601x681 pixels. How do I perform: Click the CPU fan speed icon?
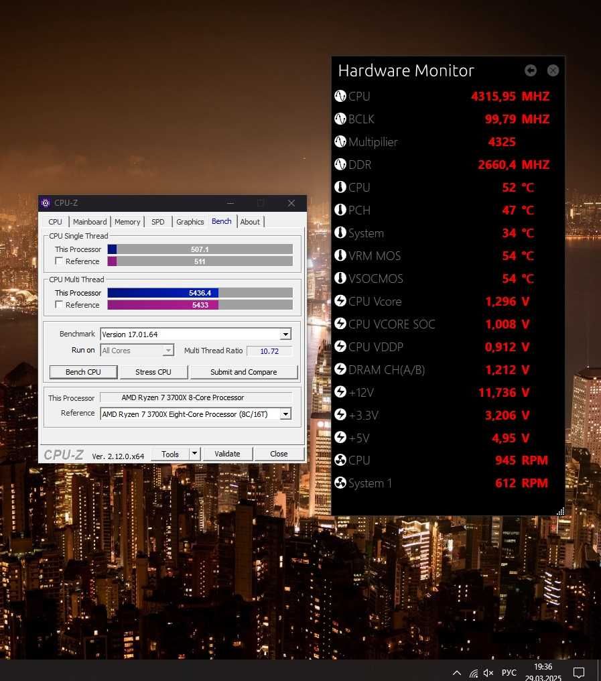[x=340, y=460]
